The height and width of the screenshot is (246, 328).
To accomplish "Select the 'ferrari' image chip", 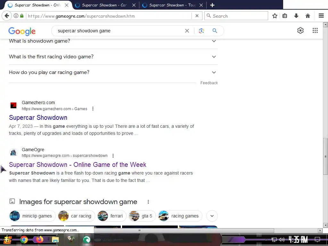I will pyautogui.click(x=112, y=216).
